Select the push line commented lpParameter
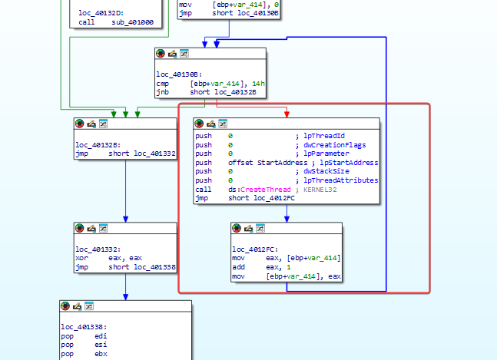This screenshot has width=497, height=360. 272,154
